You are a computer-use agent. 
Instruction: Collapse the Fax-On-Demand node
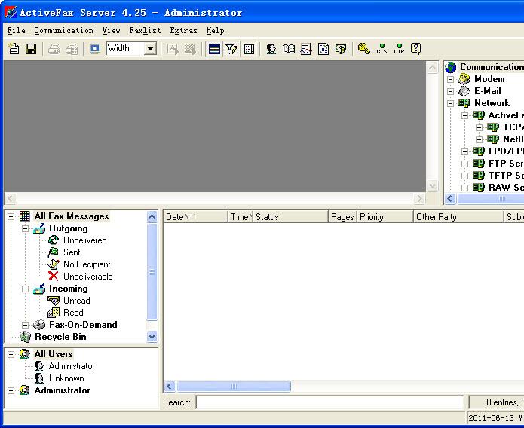pyautogui.click(x=25, y=325)
